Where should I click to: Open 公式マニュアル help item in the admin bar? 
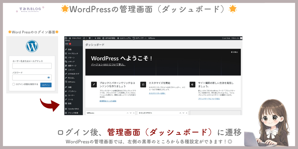tap(124, 38)
